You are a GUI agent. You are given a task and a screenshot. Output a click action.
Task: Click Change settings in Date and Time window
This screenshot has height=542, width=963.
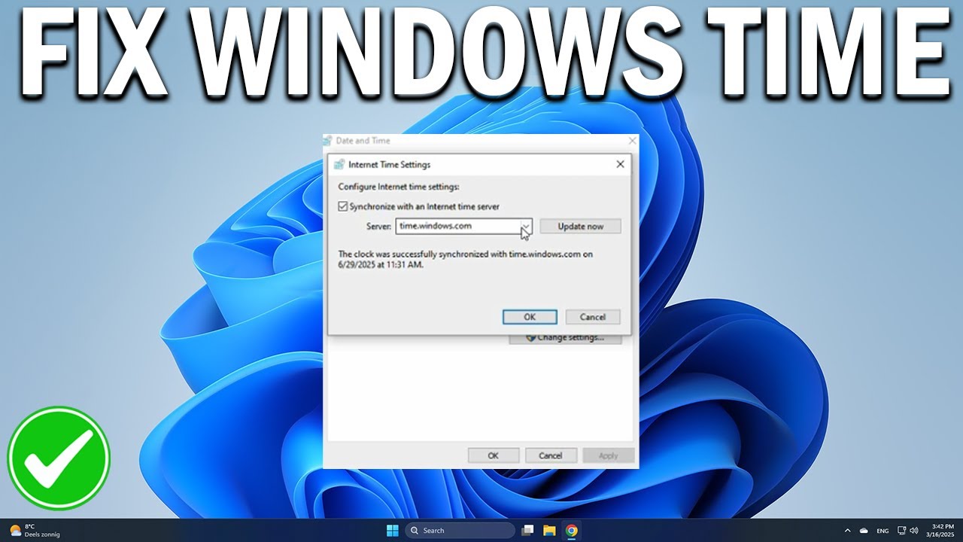pos(566,338)
